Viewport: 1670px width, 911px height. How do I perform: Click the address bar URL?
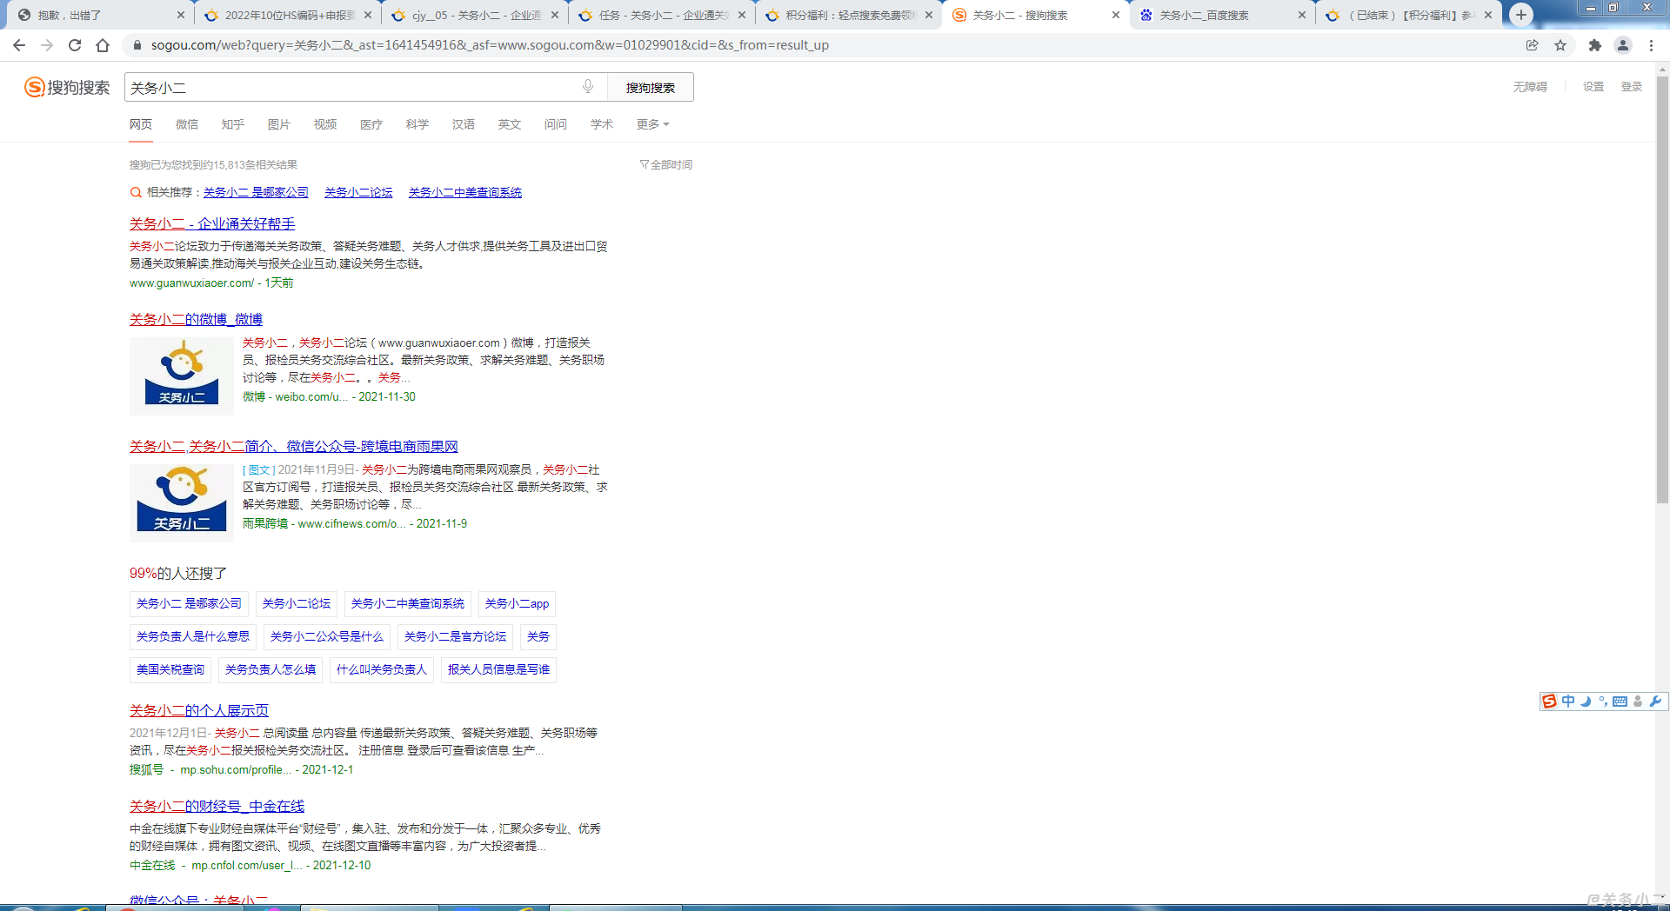click(490, 45)
